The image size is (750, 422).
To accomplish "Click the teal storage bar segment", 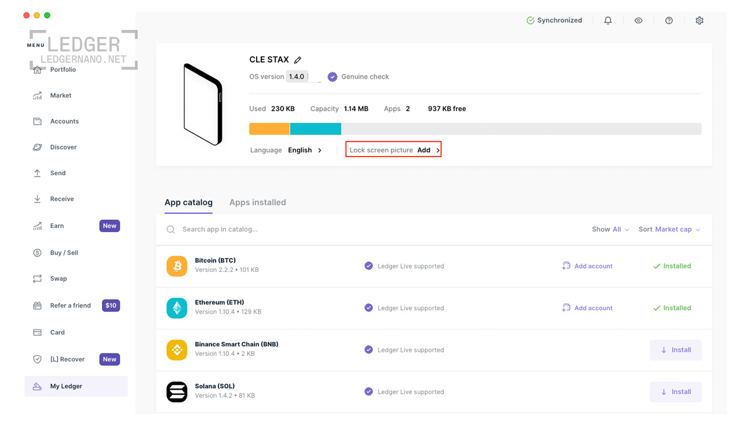I will pyautogui.click(x=315, y=129).
